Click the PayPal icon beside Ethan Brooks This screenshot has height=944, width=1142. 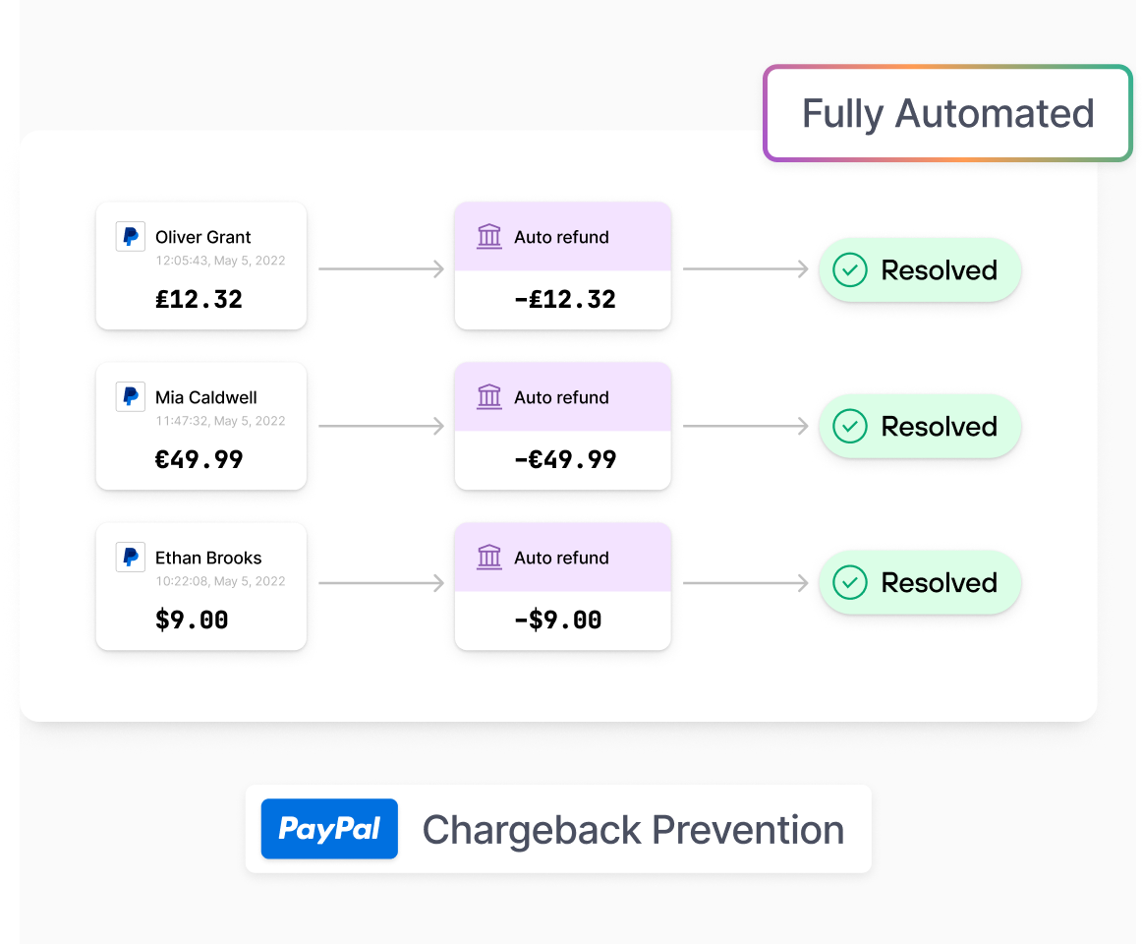[131, 558]
